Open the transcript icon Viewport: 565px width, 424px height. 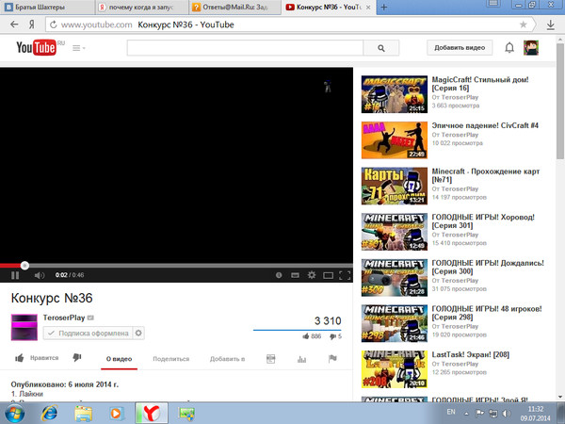(270, 359)
